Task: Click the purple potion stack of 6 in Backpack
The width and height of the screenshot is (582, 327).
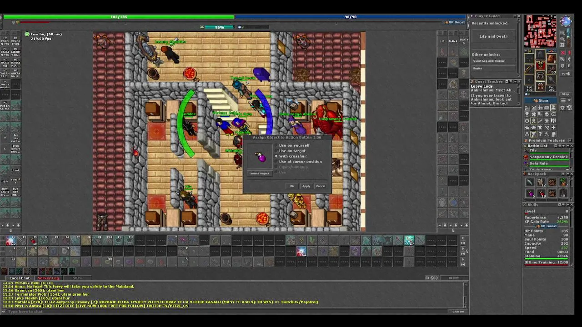Action: 530,193
